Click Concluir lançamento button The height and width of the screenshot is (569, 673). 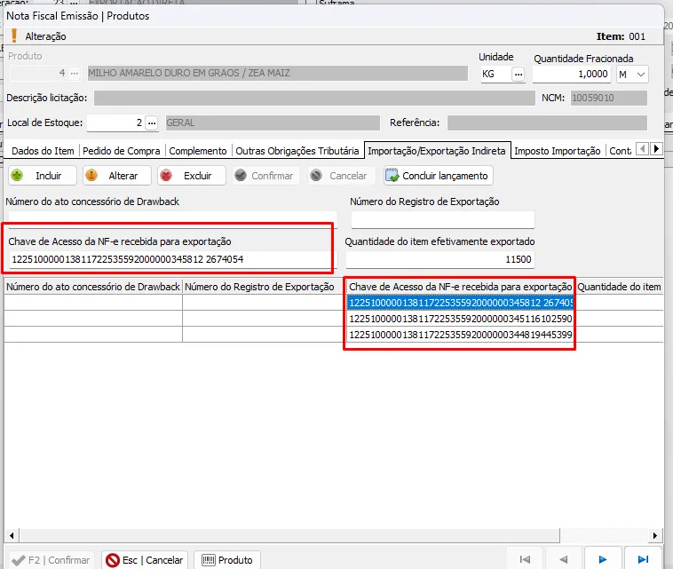(437, 176)
